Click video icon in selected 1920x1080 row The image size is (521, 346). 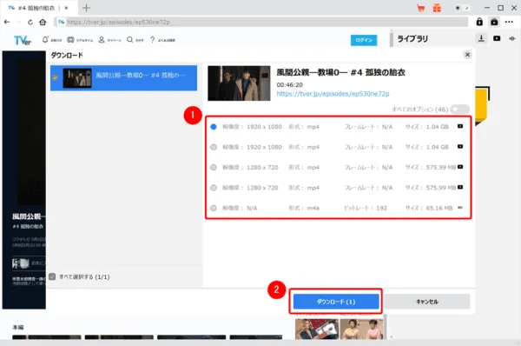click(x=460, y=126)
